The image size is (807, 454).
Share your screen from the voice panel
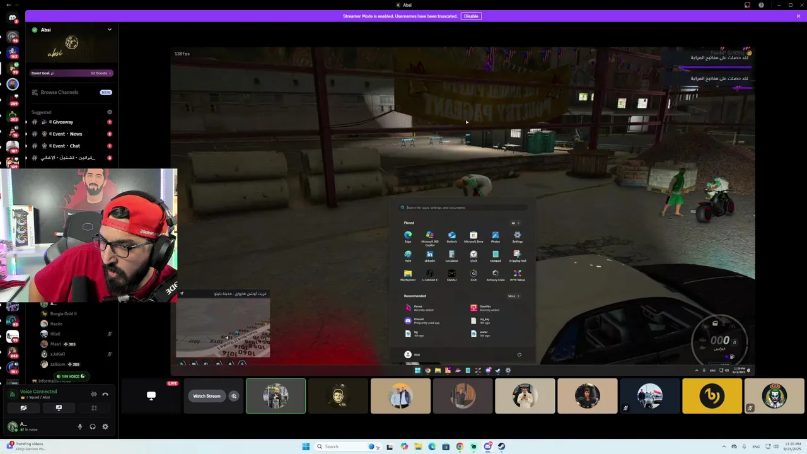pos(59,408)
